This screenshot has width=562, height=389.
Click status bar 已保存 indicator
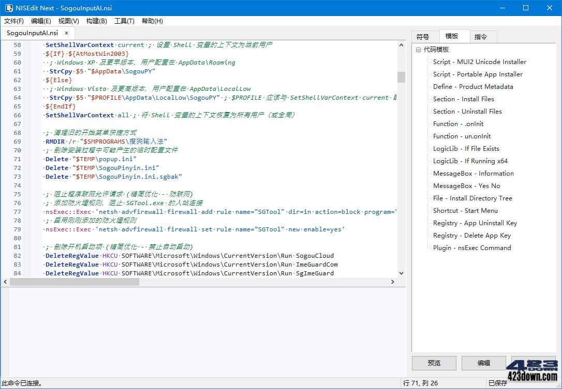(498, 383)
